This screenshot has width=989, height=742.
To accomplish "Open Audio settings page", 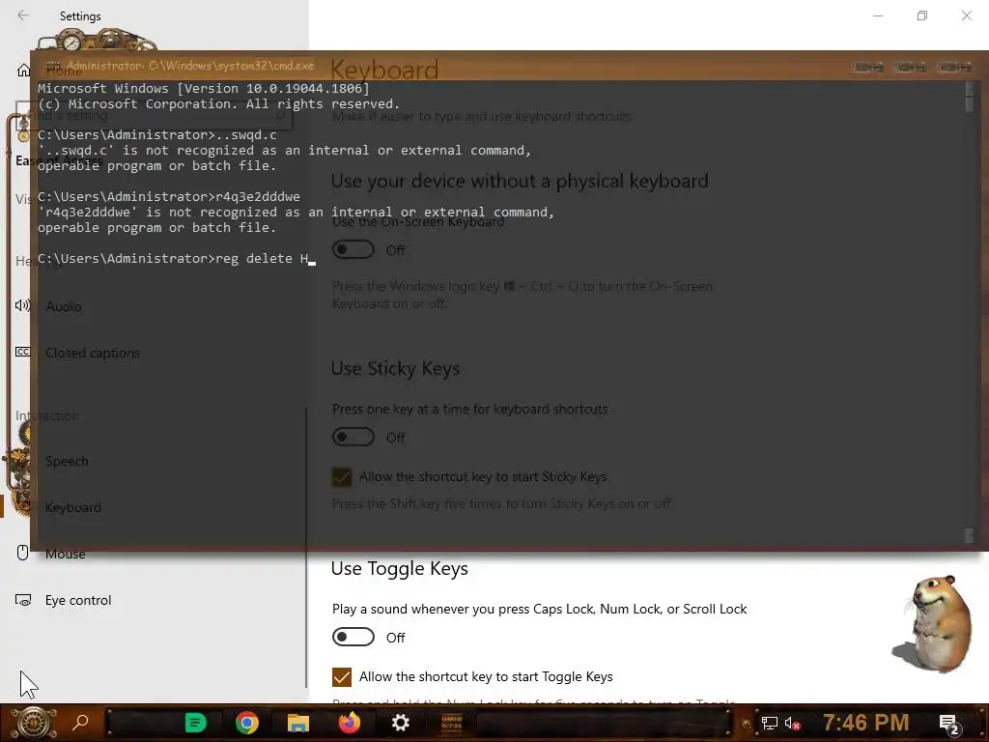I will click(x=64, y=306).
